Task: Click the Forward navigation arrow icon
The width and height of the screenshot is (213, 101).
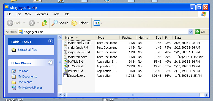Action: (x=32, y=23)
